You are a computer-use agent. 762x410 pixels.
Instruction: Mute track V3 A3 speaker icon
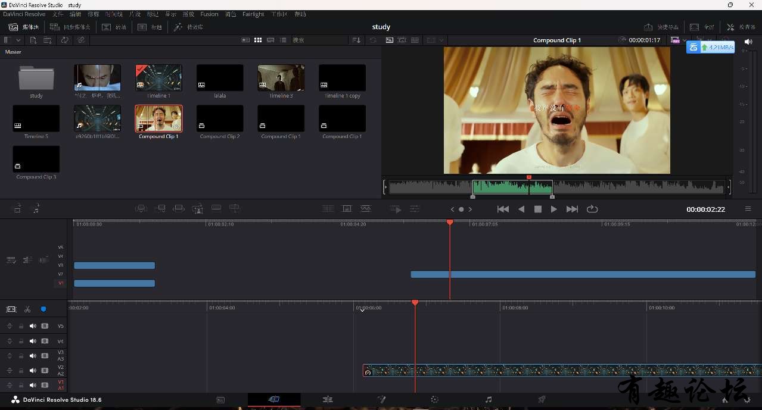tap(33, 356)
